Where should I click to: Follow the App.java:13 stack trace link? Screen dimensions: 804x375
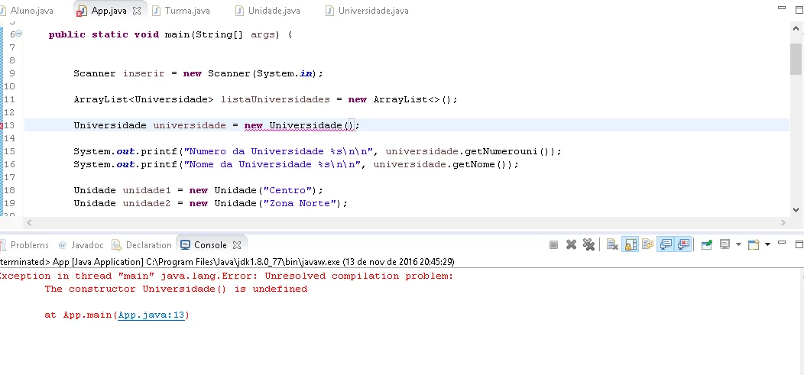(151, 315)
